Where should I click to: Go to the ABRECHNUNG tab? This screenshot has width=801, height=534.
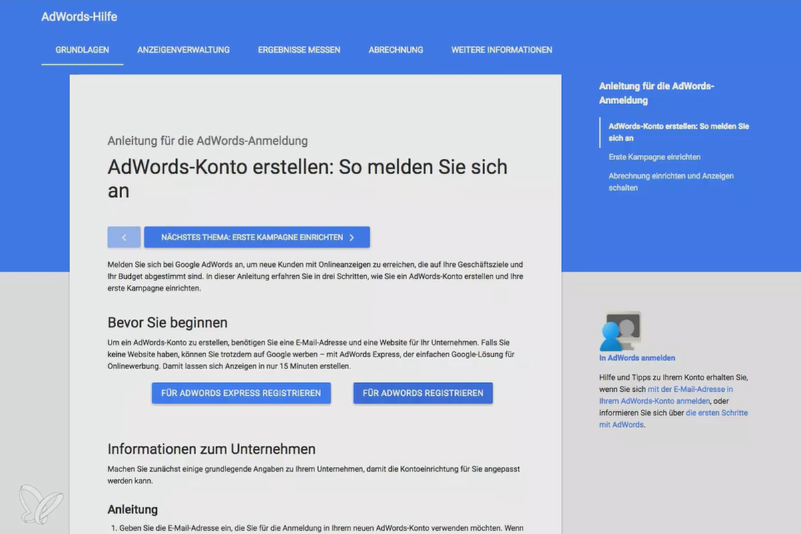[x=396, y=50]
